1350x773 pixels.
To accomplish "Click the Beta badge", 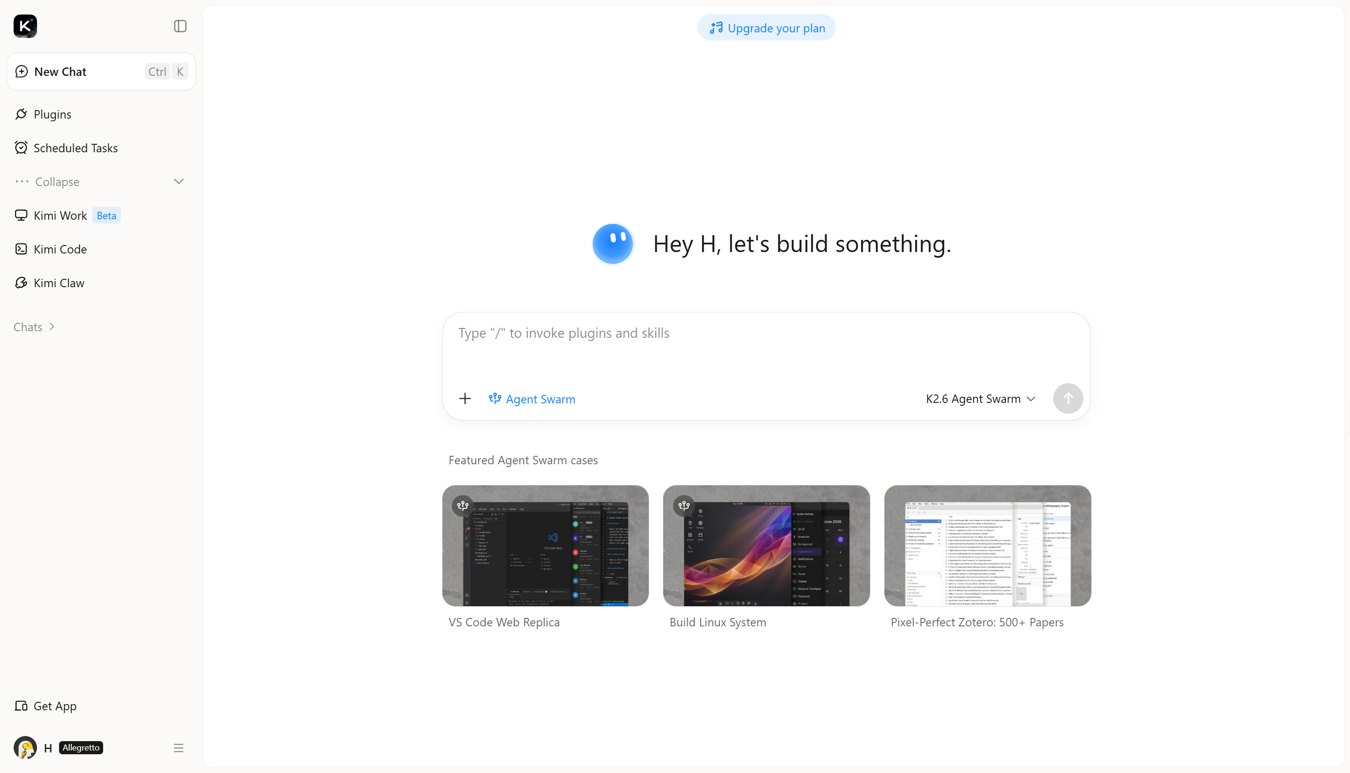I will click(106, 216).
